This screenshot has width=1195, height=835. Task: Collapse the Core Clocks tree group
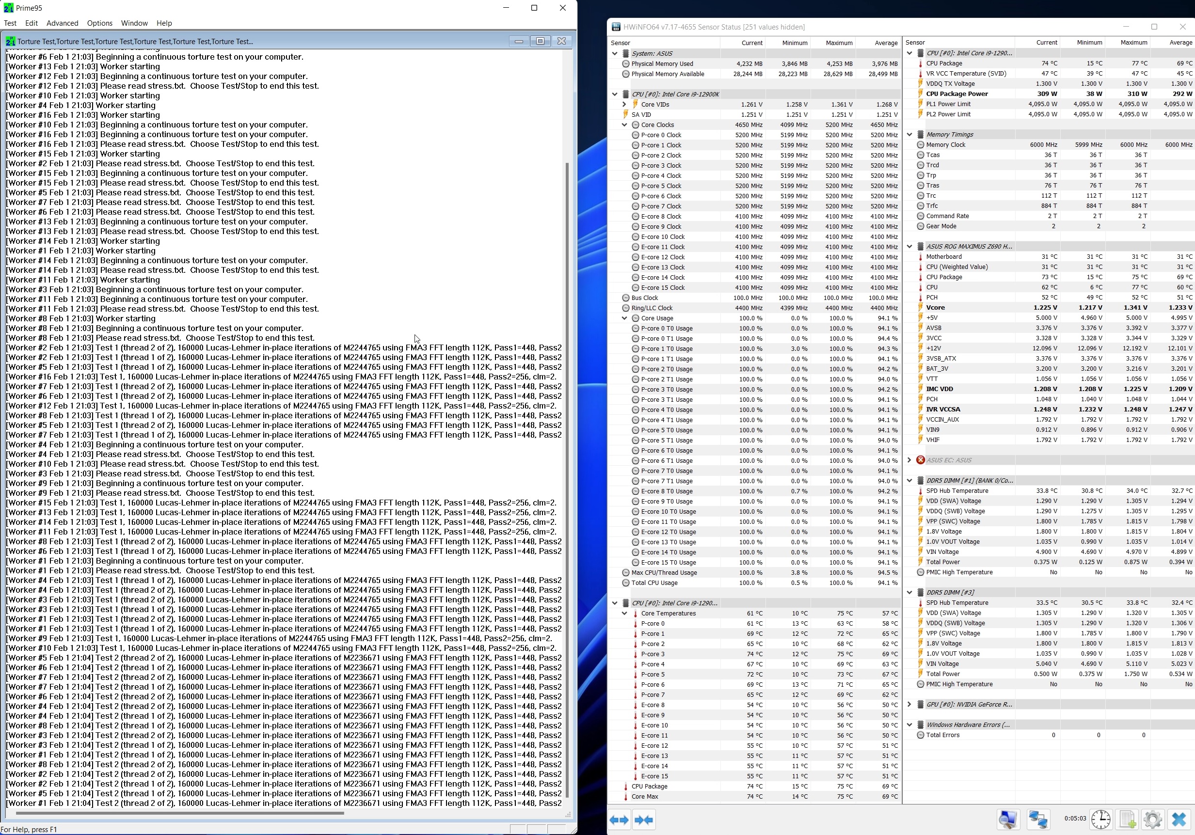point(624,125)
